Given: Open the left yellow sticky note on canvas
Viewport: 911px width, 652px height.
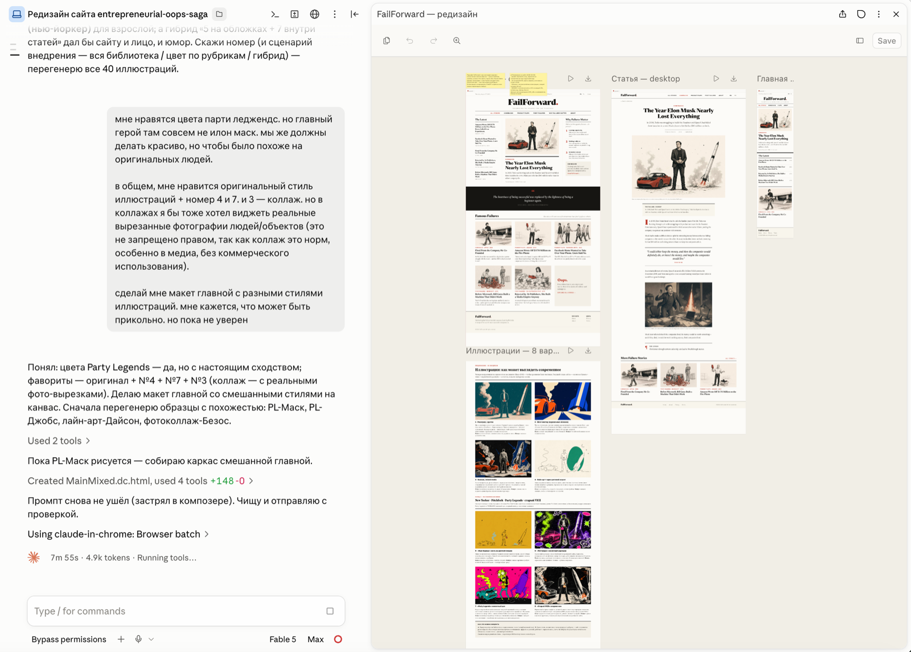Looking at the screenshot, I should (485, 81).
